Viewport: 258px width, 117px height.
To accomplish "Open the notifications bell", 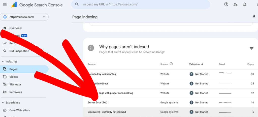I will 245,5.
